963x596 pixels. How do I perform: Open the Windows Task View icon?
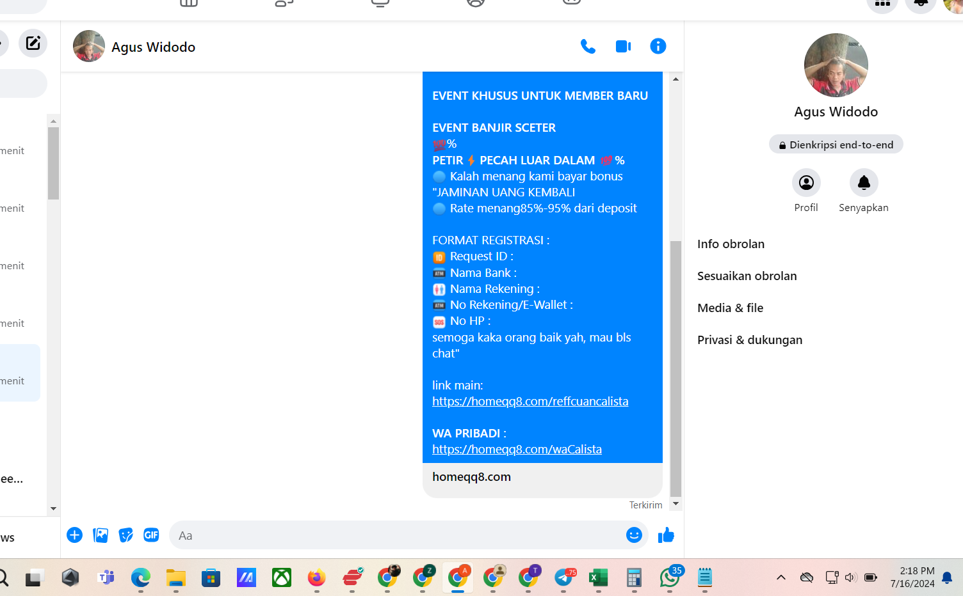coord(35,578)
